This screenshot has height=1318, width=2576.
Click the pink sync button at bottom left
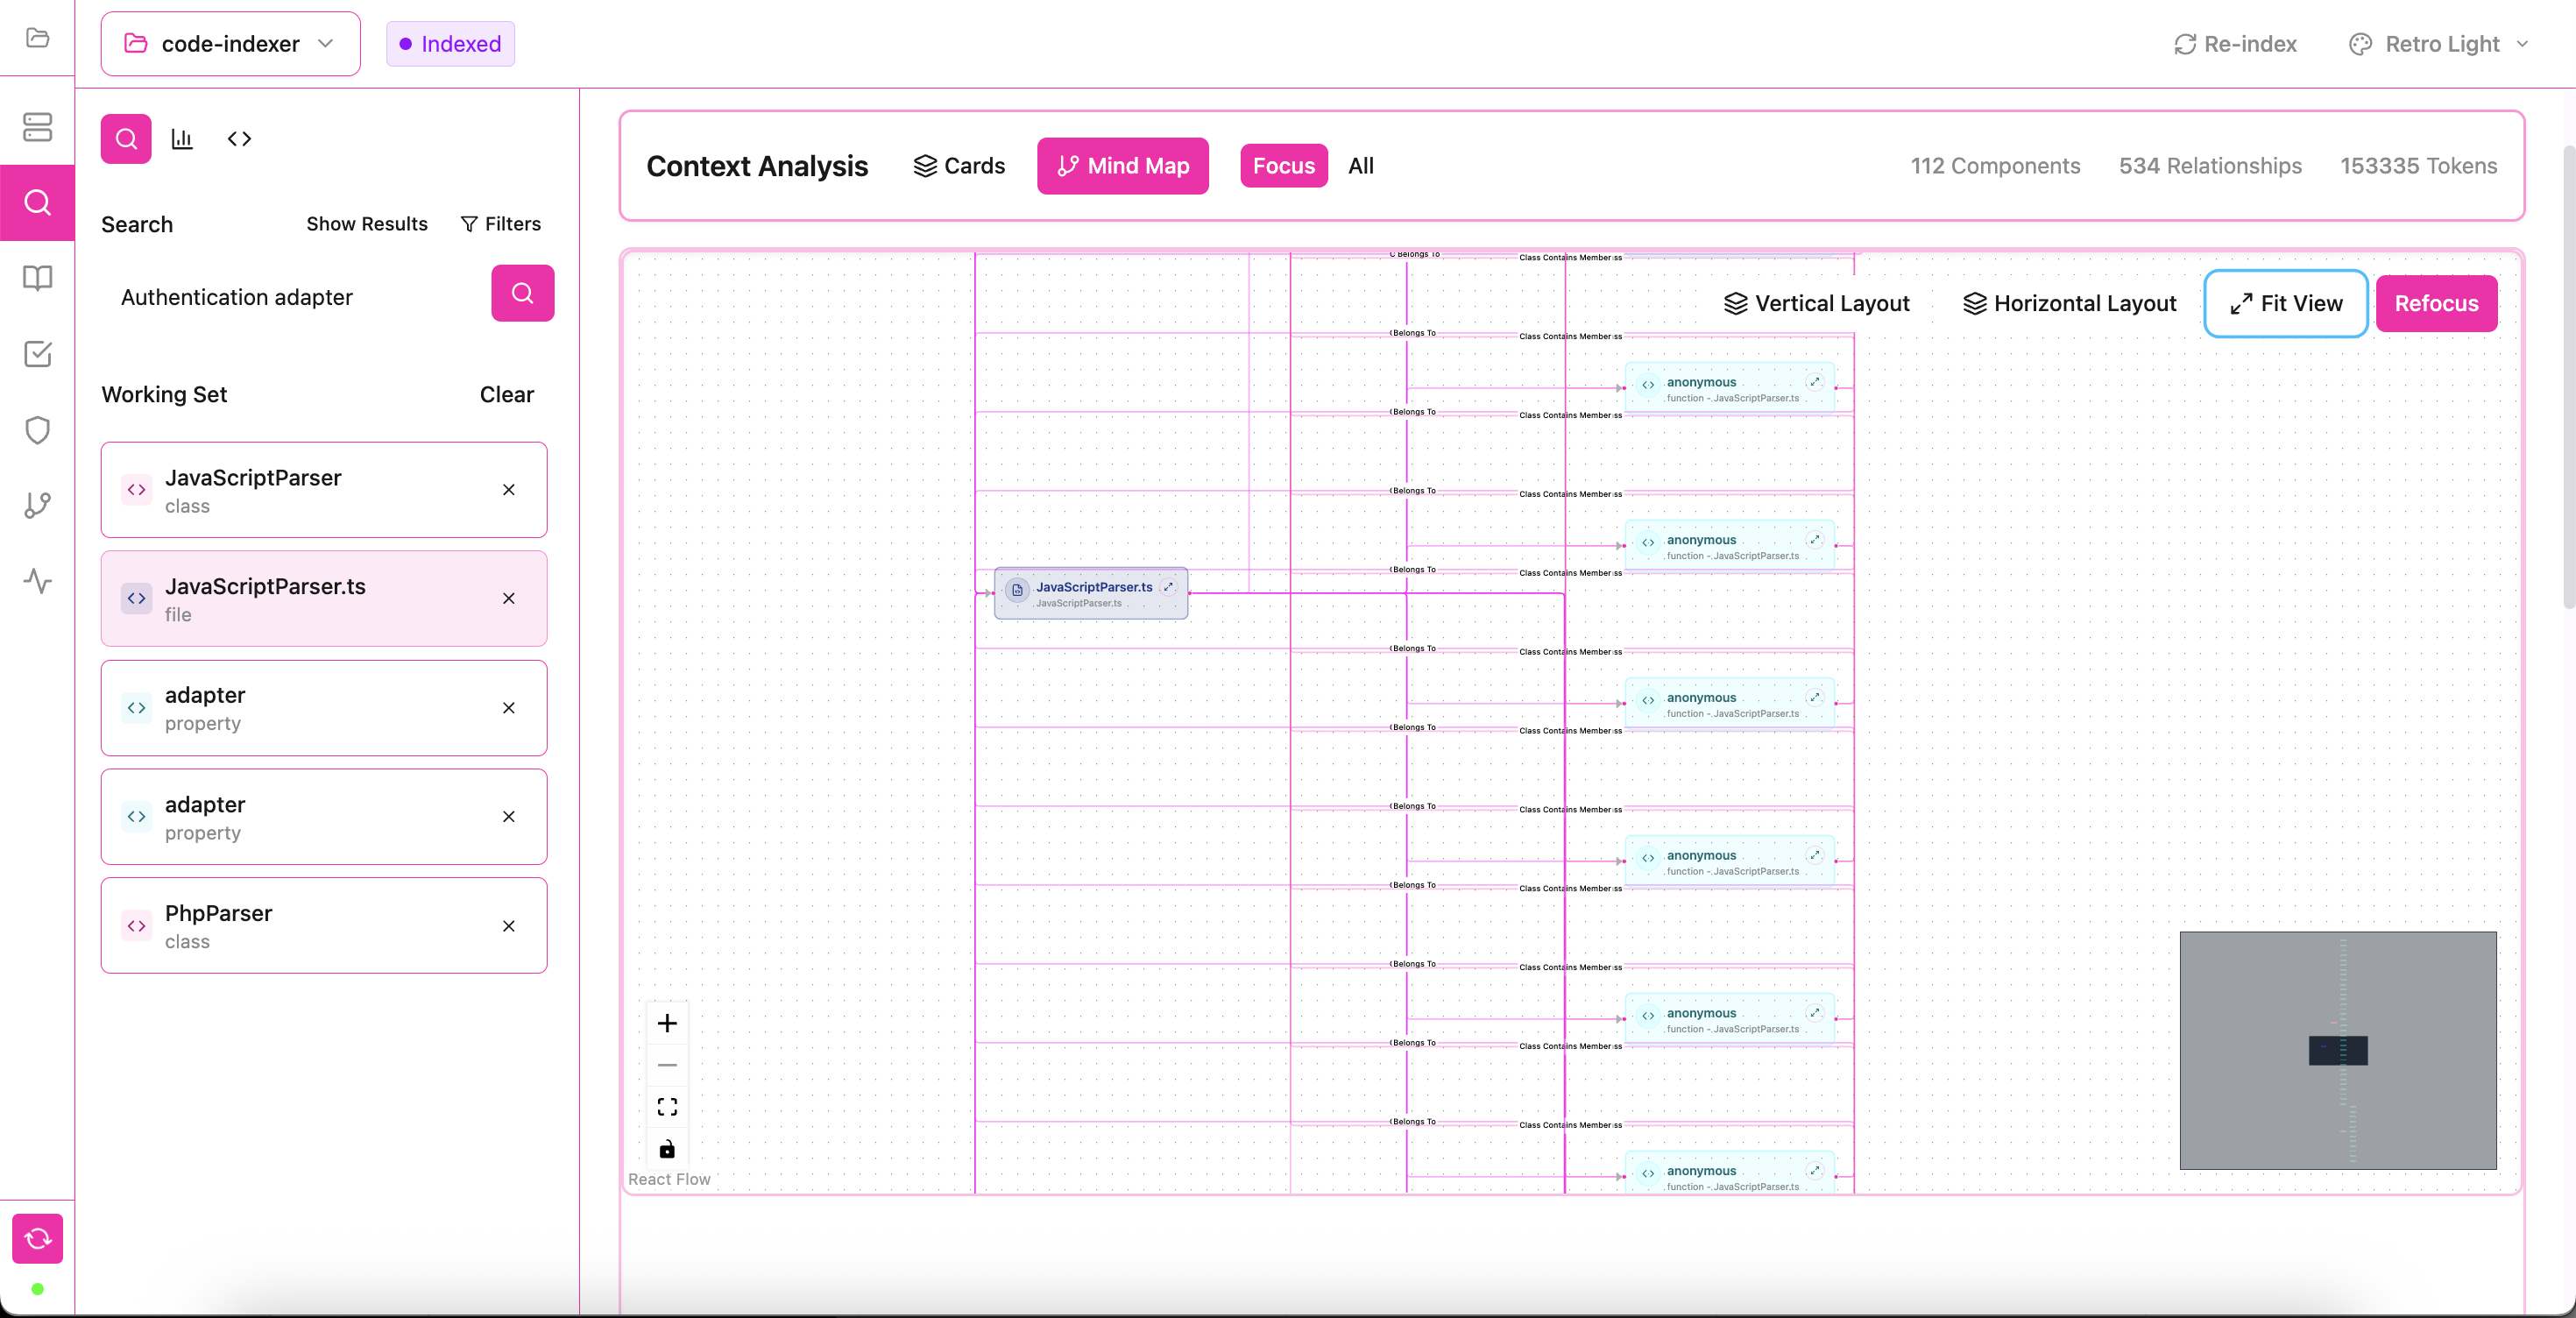37,1238
